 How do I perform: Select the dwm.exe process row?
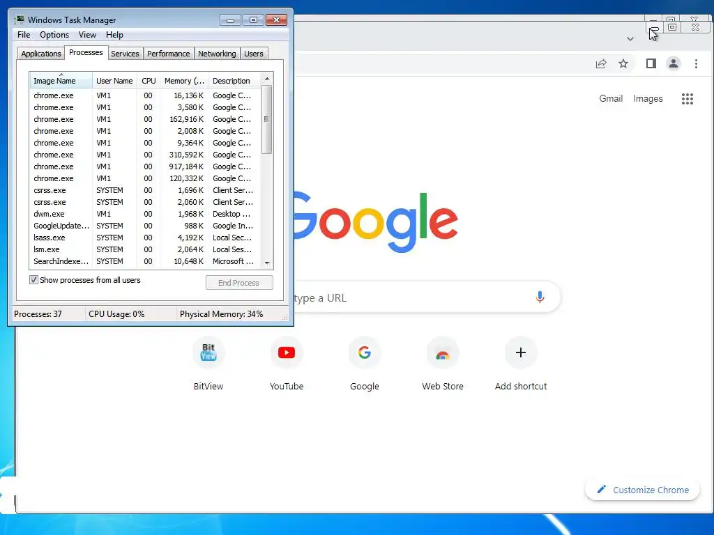[x=145, y=214]
